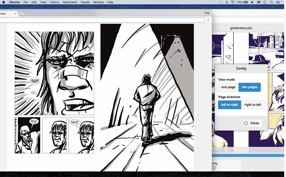This screenshot has height=177, width=286.
Task: Open Chrome's three-dot menu icon
Action: click(x=208, y=20)
